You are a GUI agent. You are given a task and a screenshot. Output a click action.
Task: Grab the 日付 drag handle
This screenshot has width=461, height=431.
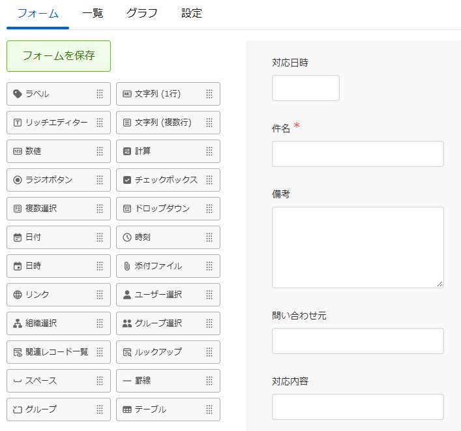pos(100,237)
